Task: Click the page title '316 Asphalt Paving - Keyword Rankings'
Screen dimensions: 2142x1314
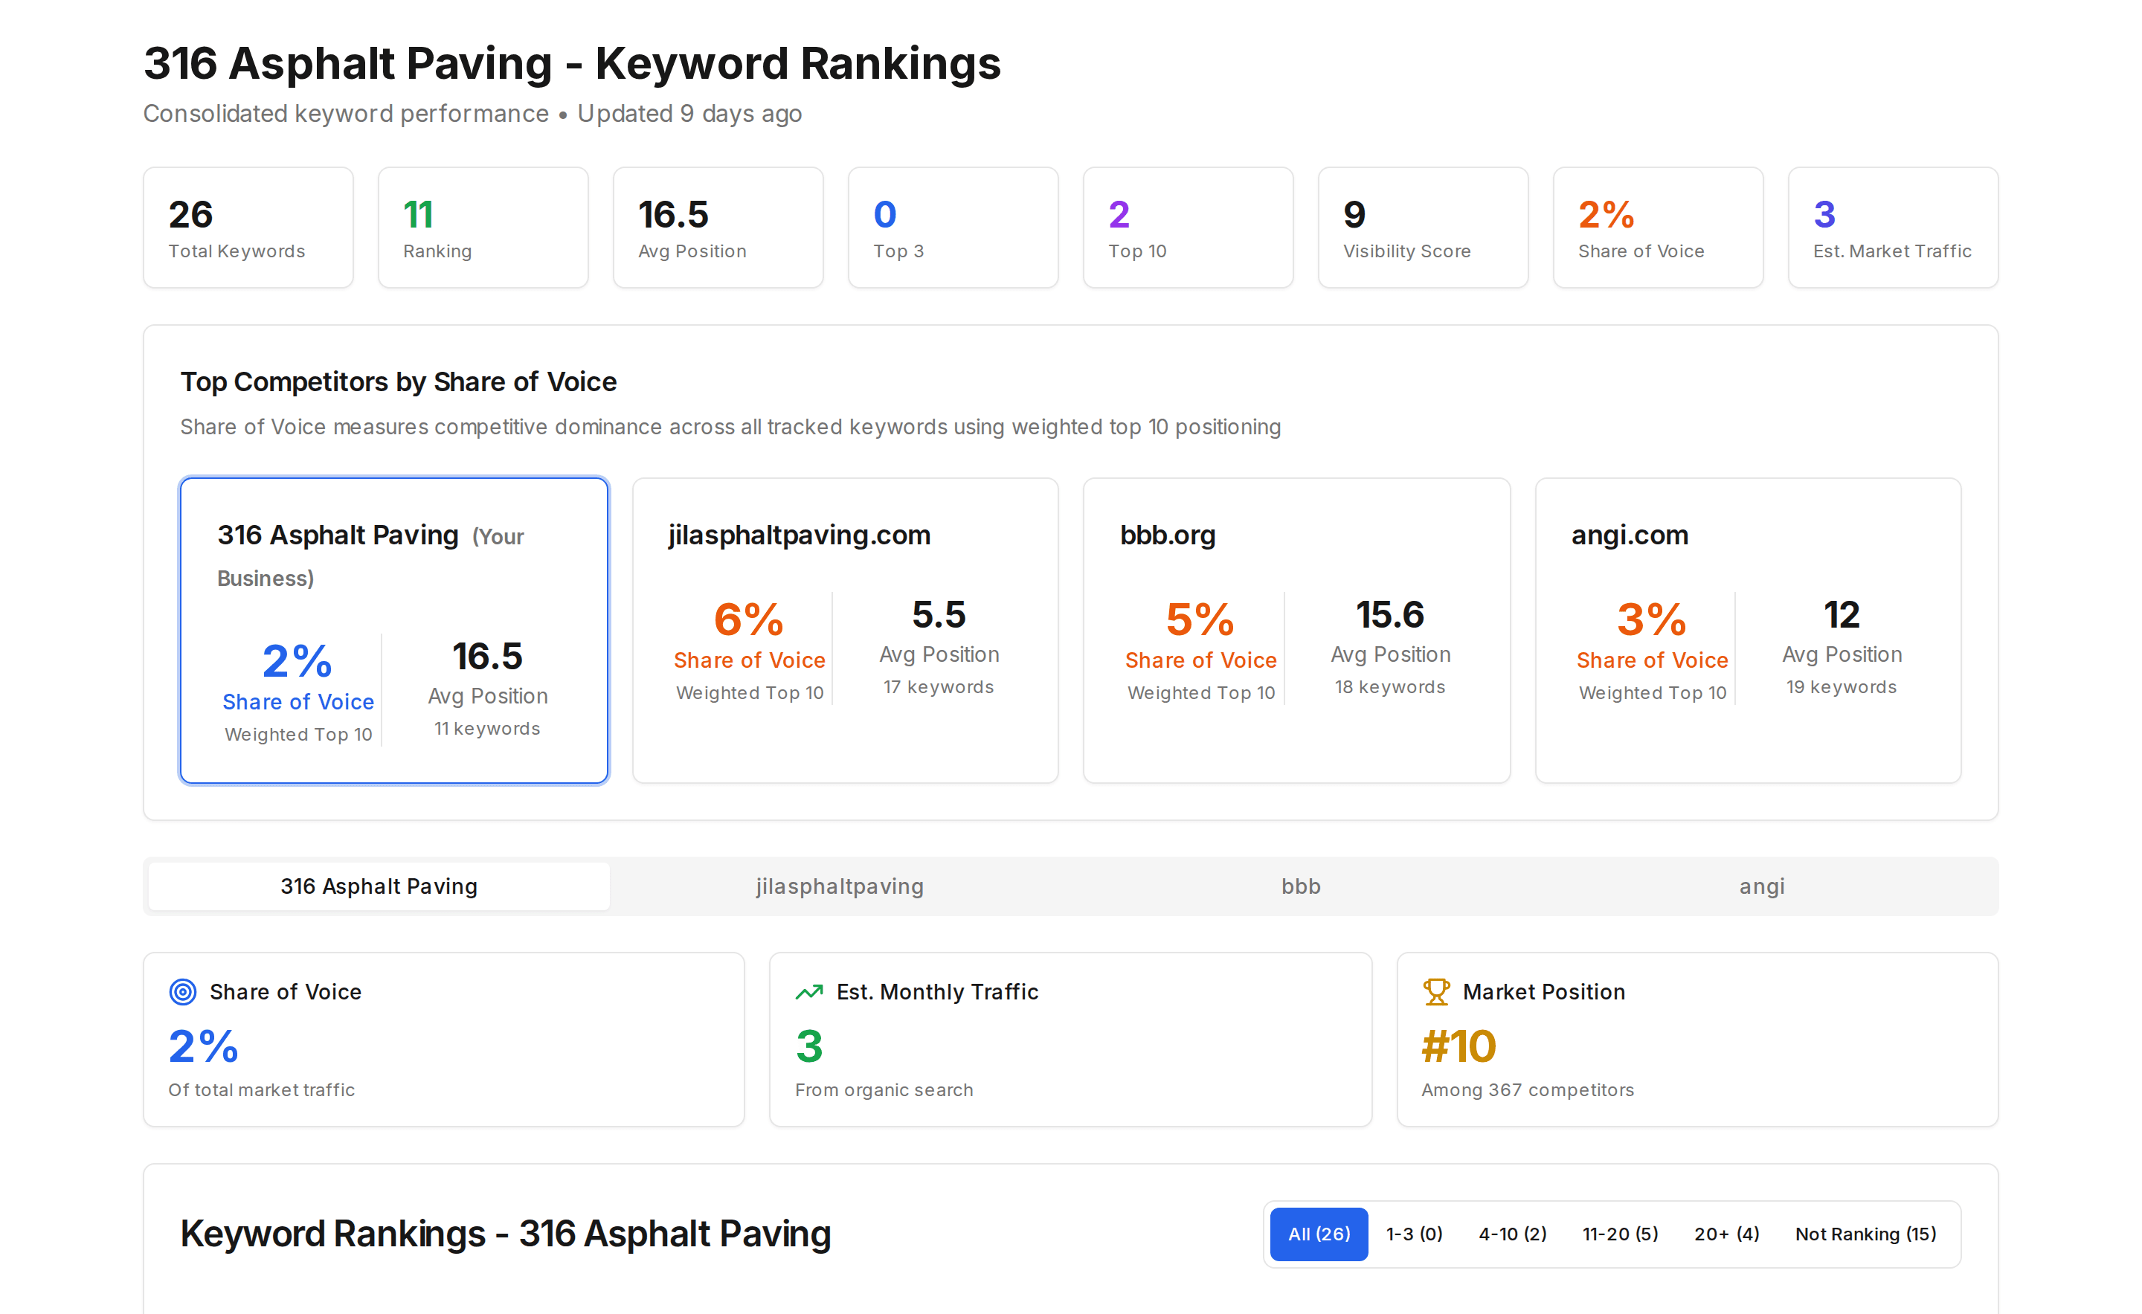Action: (x=572, y=63)
